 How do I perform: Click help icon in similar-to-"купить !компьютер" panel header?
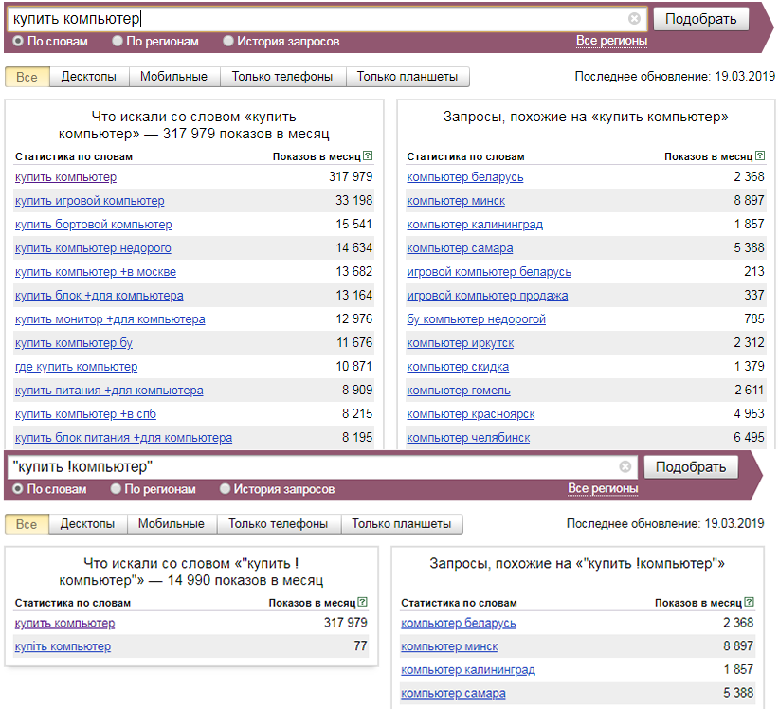pyautogui.click(x=751, y=603)
